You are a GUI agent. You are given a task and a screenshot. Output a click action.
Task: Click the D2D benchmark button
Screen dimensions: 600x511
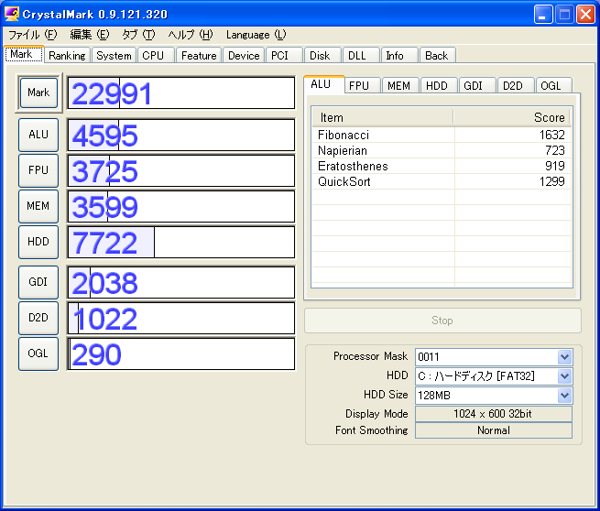pos(38,318)
